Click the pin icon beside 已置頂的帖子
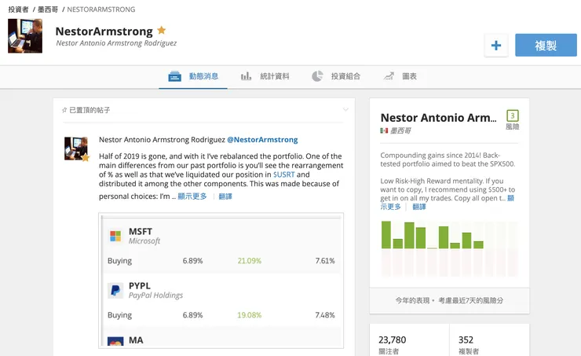Image resolution: width=581 pixels, height=356 pixels. [x=64, y=110]
